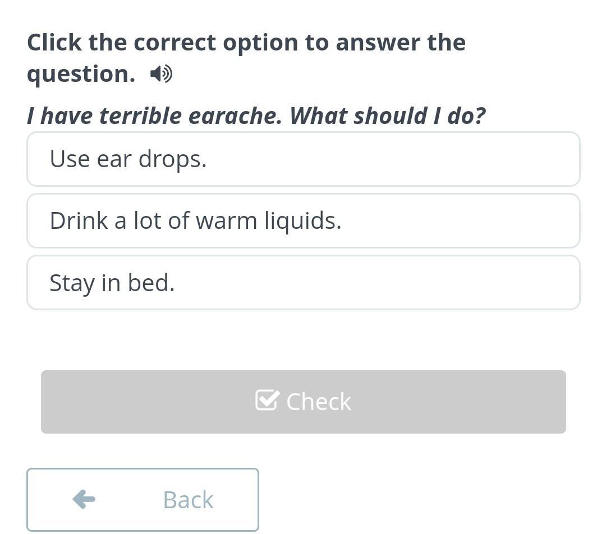Select the warm liquids answer box
Image resolution: width=606 pixels, height=534 pixels.
coord(303,221)
